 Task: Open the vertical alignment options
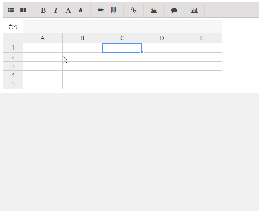(114, 10)
